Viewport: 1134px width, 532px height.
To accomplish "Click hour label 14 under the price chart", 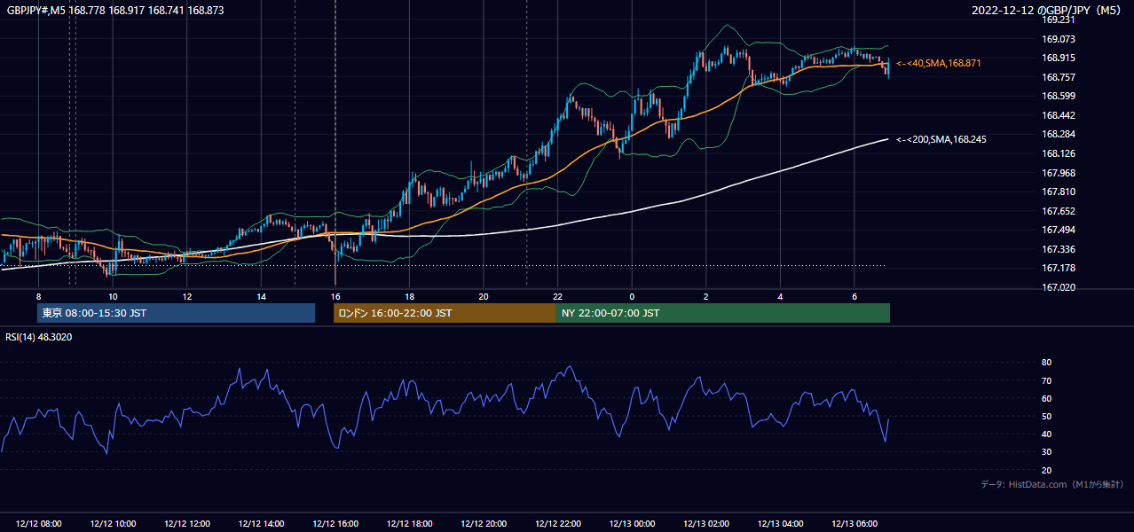I will pyautogui.click(x=261, y=296).
